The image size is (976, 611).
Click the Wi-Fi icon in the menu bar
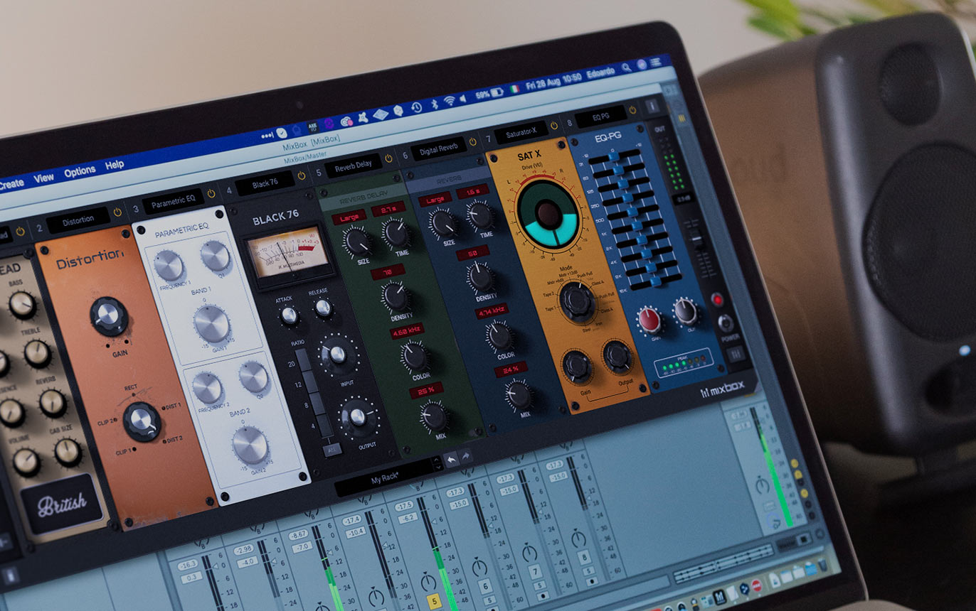click(450, 101)
